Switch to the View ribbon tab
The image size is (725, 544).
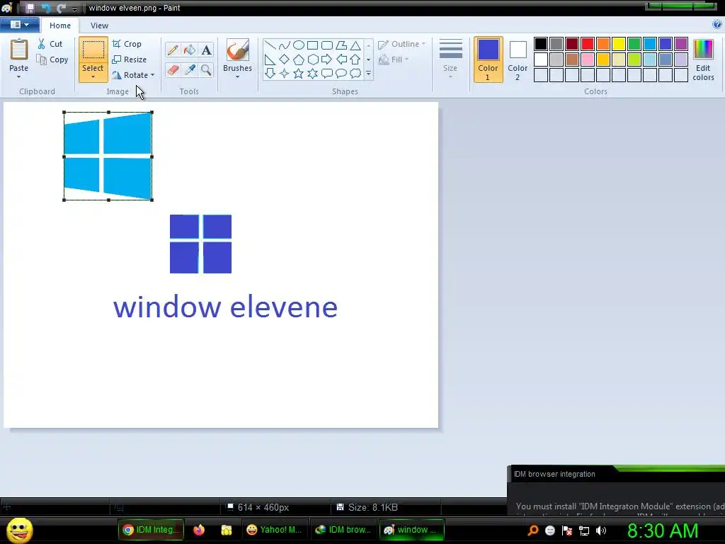pyautogui.click(x=99, y=25)
